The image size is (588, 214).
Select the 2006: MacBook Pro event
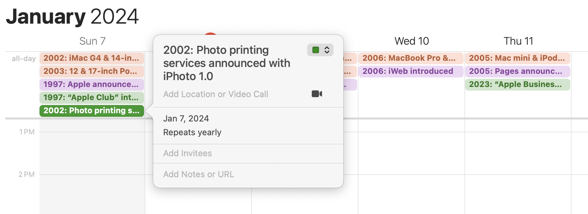[411, 58]
